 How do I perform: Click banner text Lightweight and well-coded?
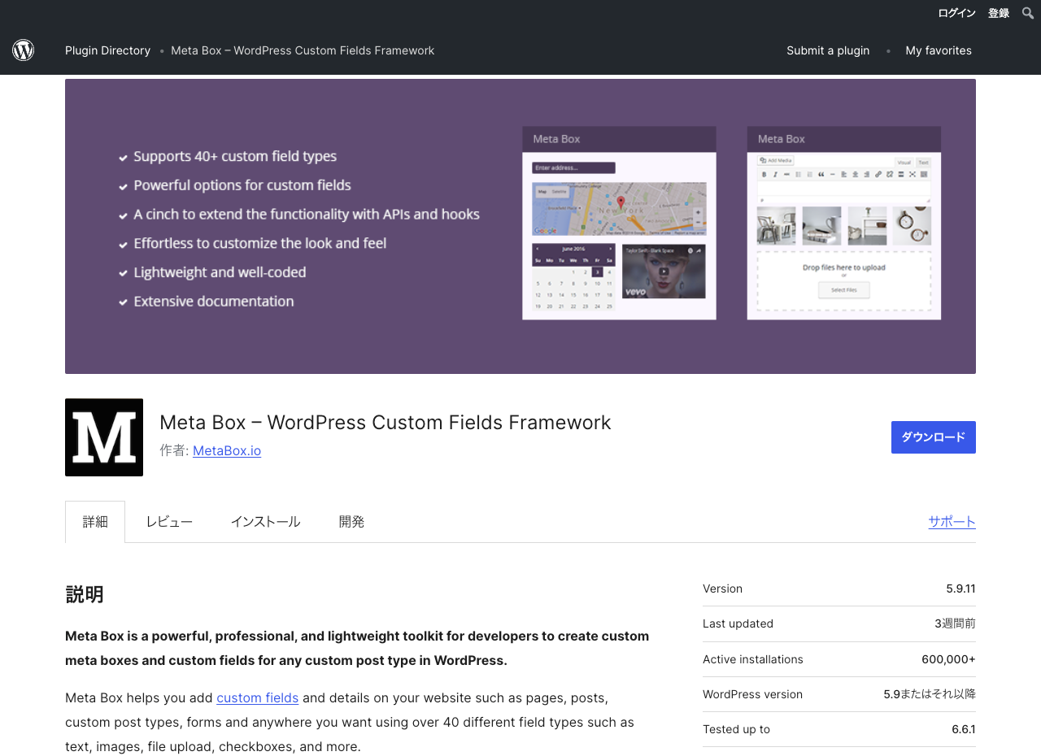[220, 272]
